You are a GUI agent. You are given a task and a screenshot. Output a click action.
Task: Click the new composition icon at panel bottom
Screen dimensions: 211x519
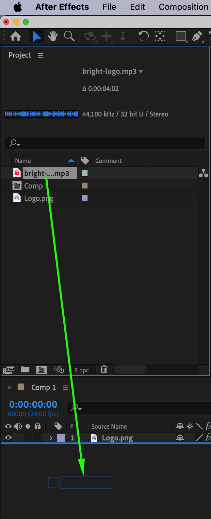pos(41,370)
